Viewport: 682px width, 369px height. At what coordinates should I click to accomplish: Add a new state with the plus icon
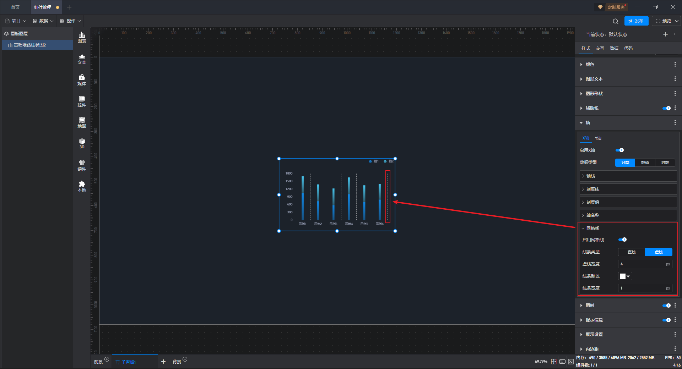tap(665, 34)
